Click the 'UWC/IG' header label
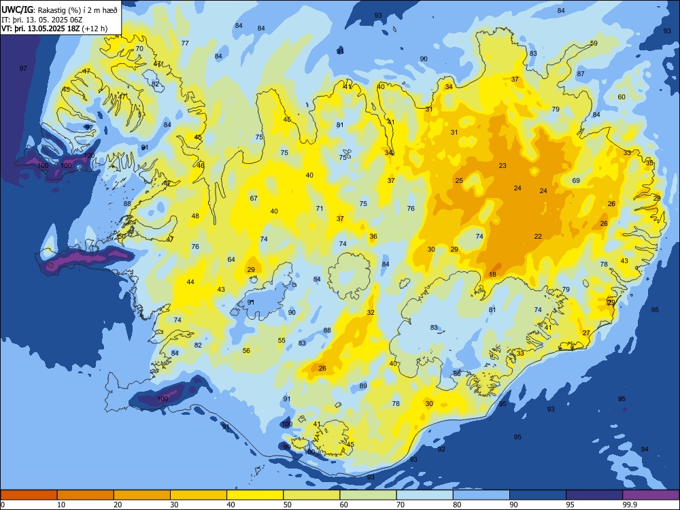This screenshot has height=510, width=680. click(x=18, y=9)
